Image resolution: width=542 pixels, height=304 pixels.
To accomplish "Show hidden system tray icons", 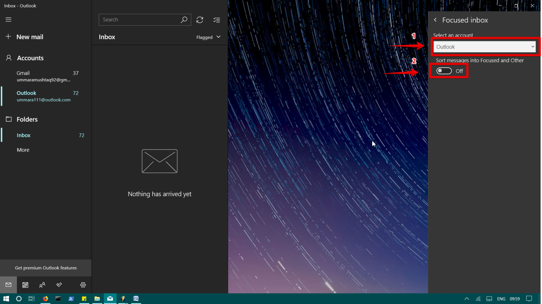I will click(x=467, y=299).
